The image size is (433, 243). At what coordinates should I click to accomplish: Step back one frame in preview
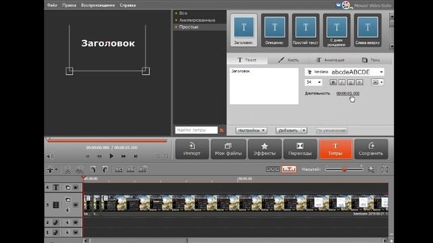point(99,157)
